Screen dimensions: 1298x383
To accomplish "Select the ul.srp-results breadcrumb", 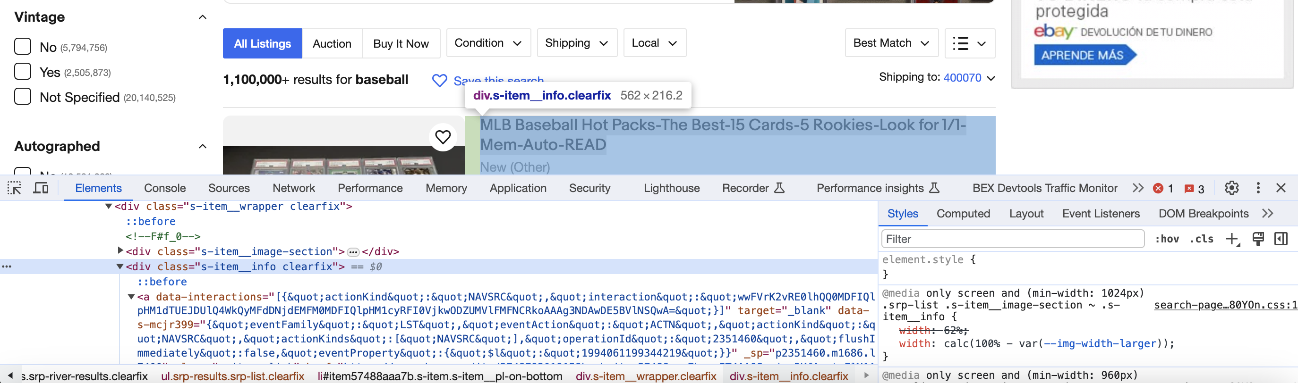I will click(232, 376).
